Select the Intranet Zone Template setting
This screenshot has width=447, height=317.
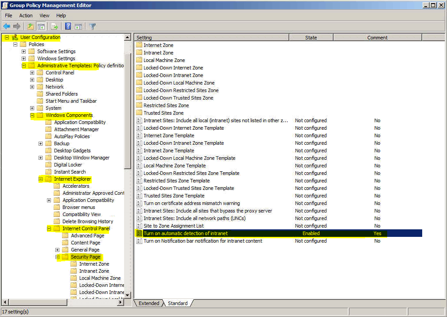278,151
